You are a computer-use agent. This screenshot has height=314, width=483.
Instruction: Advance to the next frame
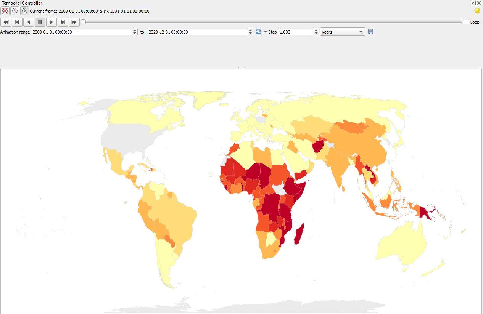(63, 22)
